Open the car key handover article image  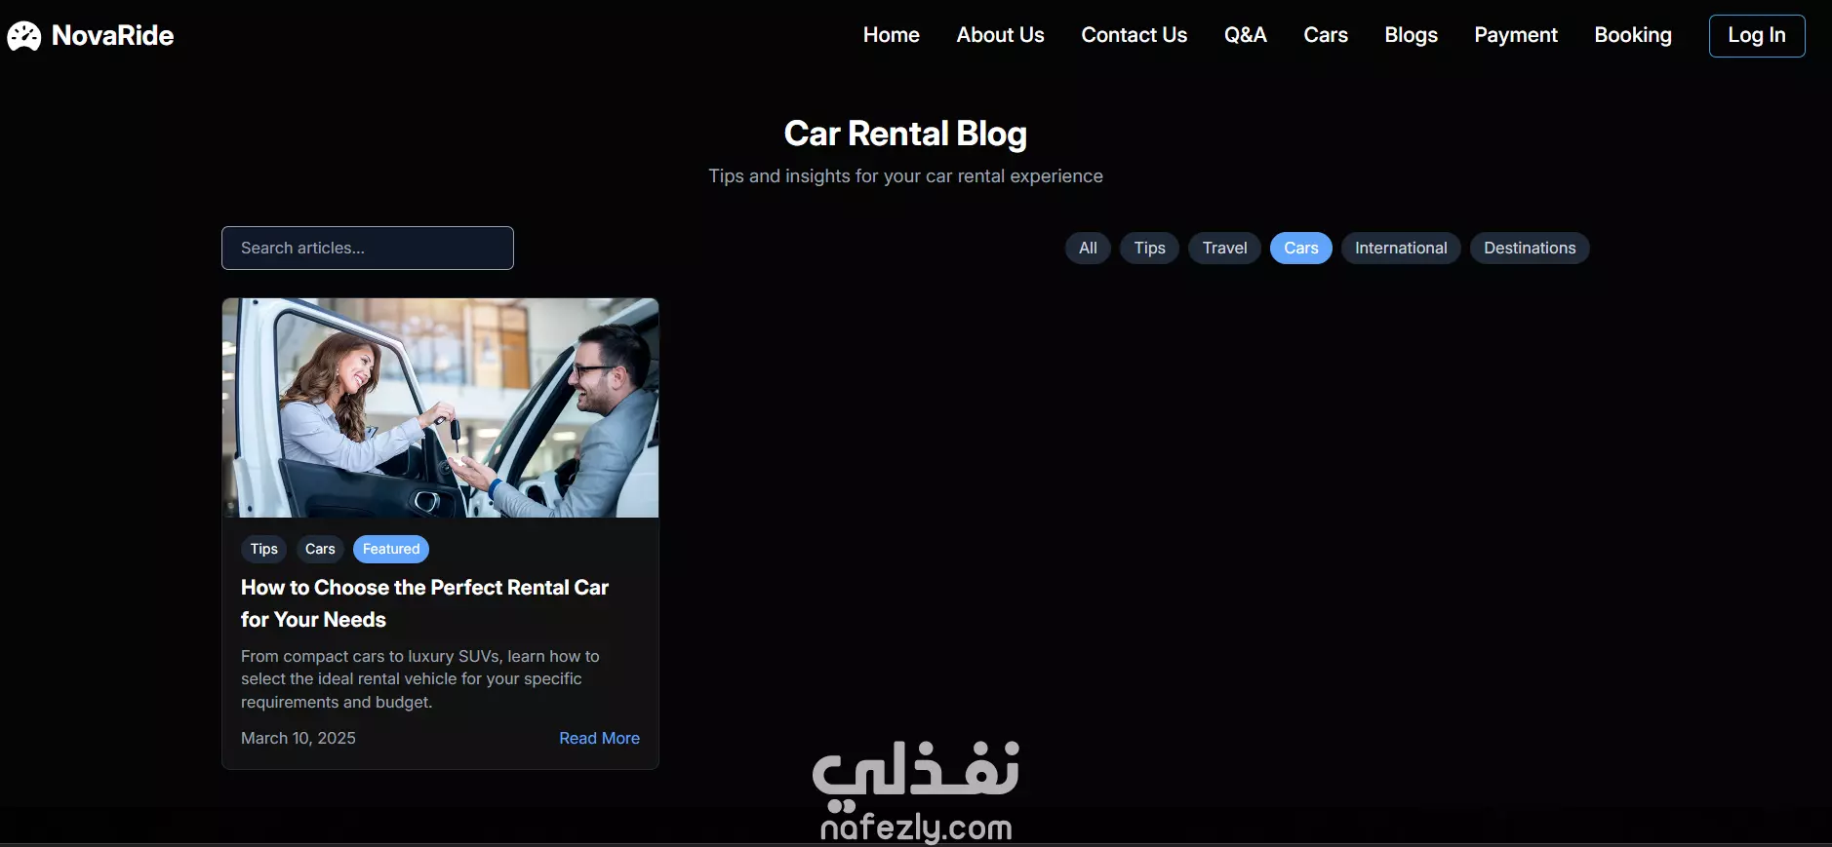tap(440, 407)
